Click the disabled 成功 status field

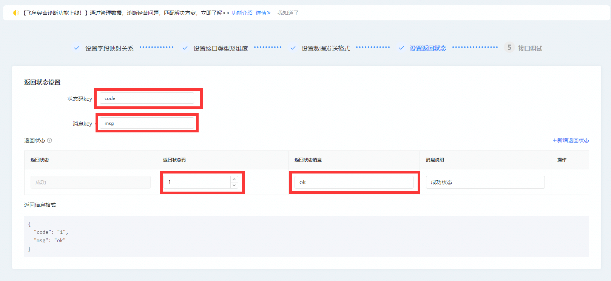91,182
